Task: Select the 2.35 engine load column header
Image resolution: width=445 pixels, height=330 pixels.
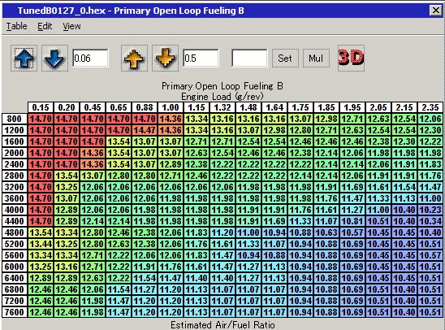Action: tap(430, 107)
